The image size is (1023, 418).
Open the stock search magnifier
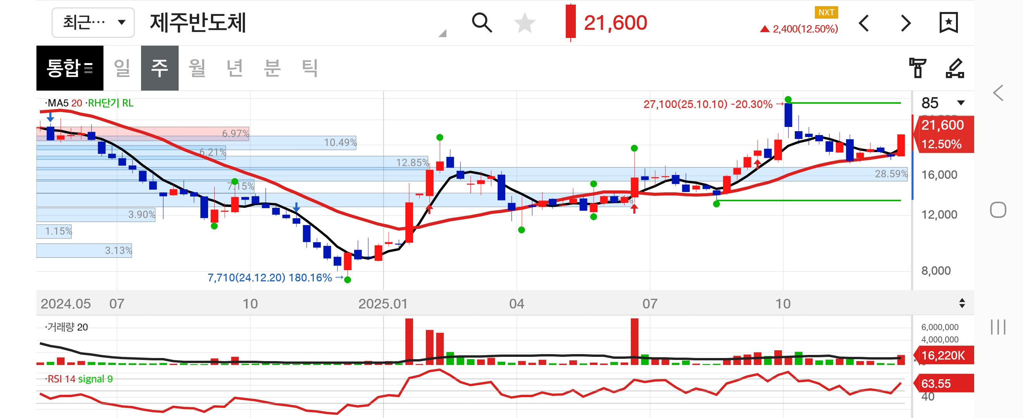tap(482, 22)
